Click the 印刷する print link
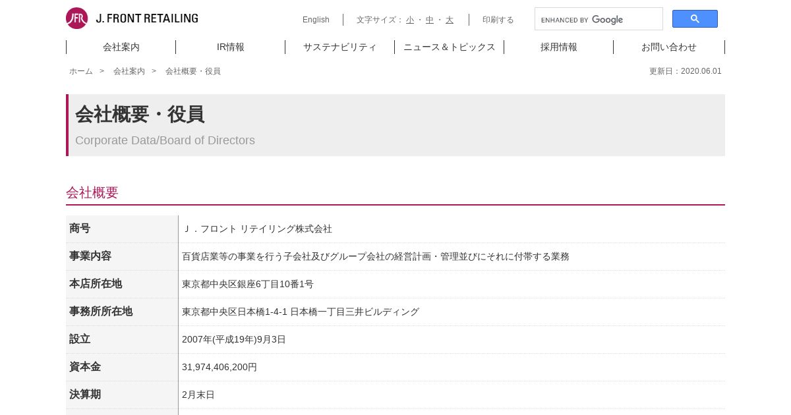Image resolution: width=791 pixels, height=415 pixels. [498, 20]
